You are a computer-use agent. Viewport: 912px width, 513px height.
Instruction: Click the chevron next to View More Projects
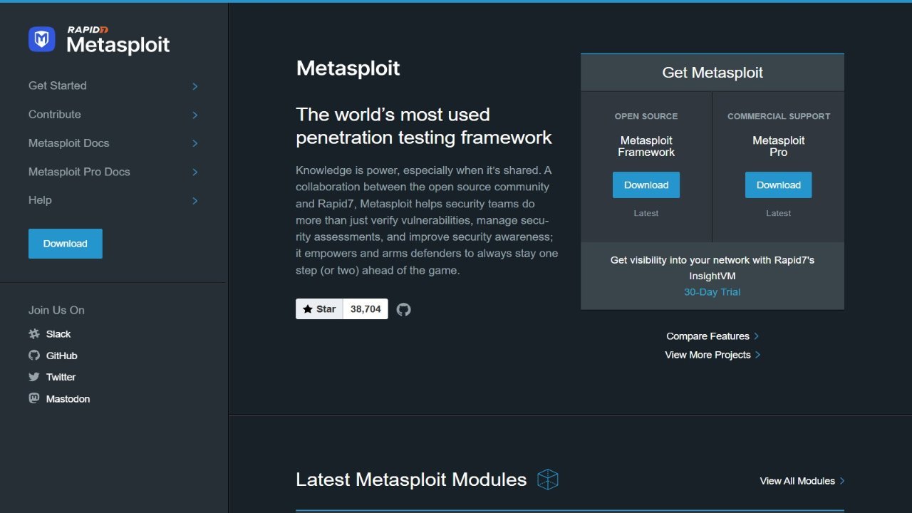[x=758, y=355]
